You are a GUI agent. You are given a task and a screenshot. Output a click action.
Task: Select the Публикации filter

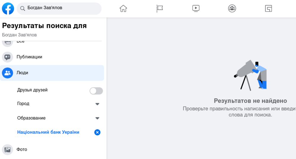[x=52, y=57]
